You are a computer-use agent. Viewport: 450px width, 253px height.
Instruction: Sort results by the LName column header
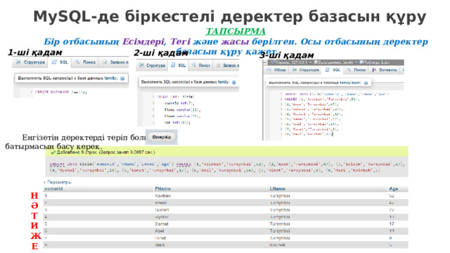278,189
